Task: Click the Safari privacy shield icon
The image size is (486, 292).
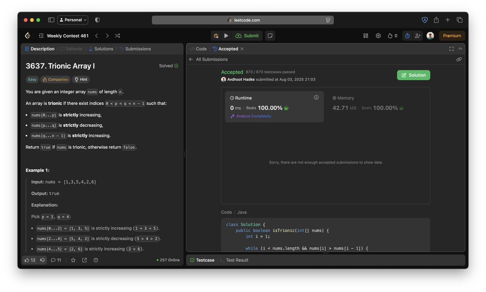Action: tap(97, 20)
